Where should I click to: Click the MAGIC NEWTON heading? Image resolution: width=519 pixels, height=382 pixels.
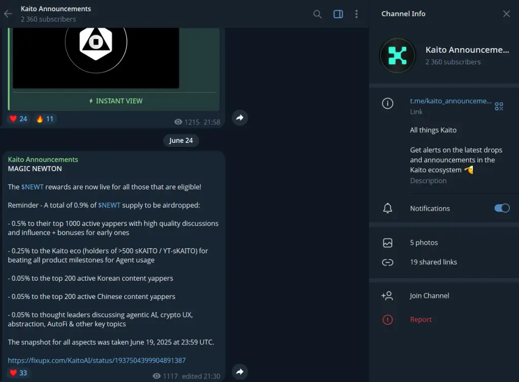pos(35,169)
